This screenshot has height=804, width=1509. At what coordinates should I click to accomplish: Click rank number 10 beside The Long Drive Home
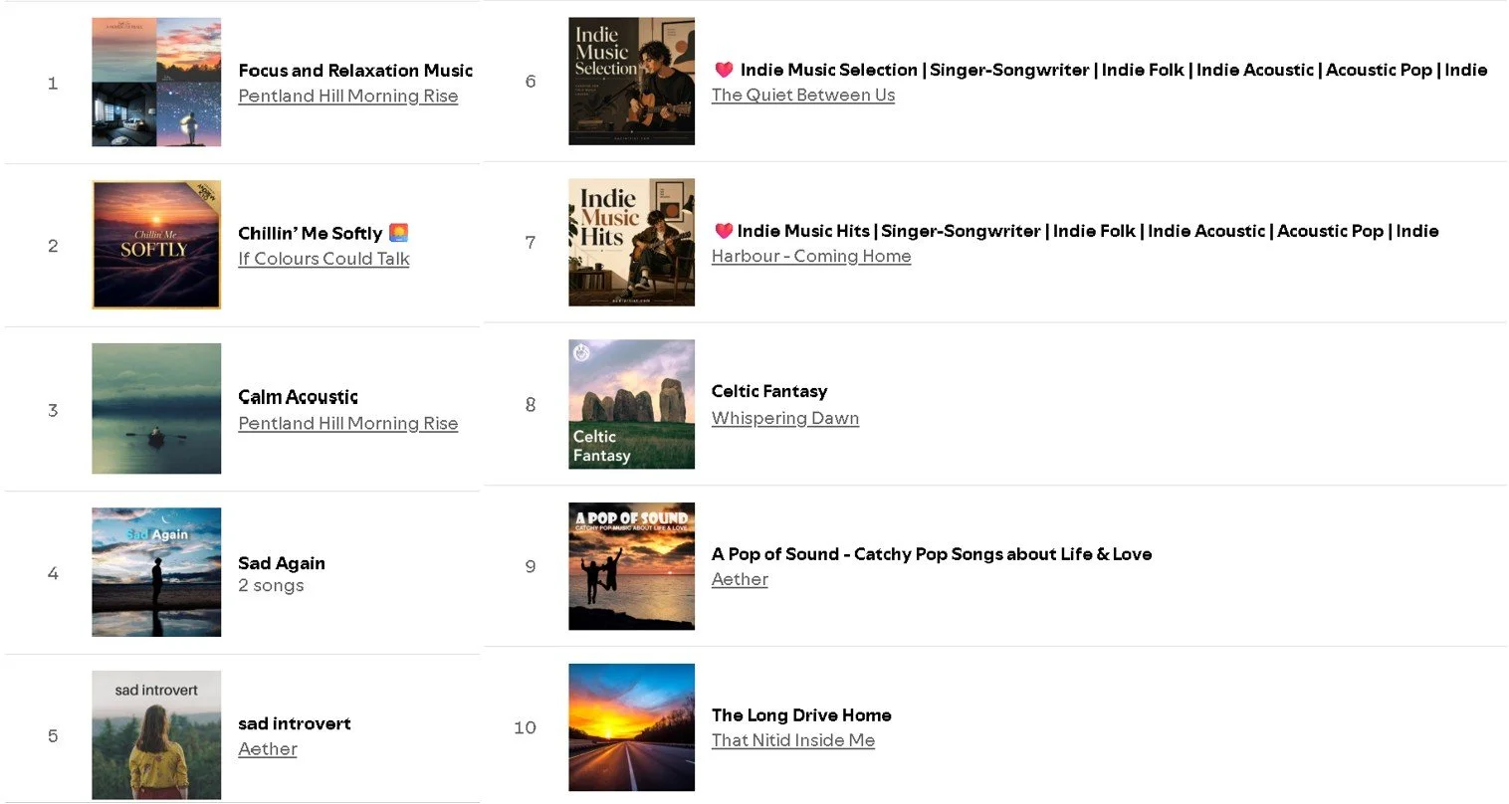point(525,728)
